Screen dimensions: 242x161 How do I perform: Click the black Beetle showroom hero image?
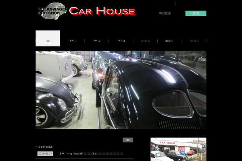pos(121,90)
